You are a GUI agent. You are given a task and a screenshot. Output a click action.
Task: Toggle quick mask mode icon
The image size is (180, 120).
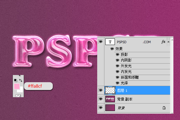(18, 96)
